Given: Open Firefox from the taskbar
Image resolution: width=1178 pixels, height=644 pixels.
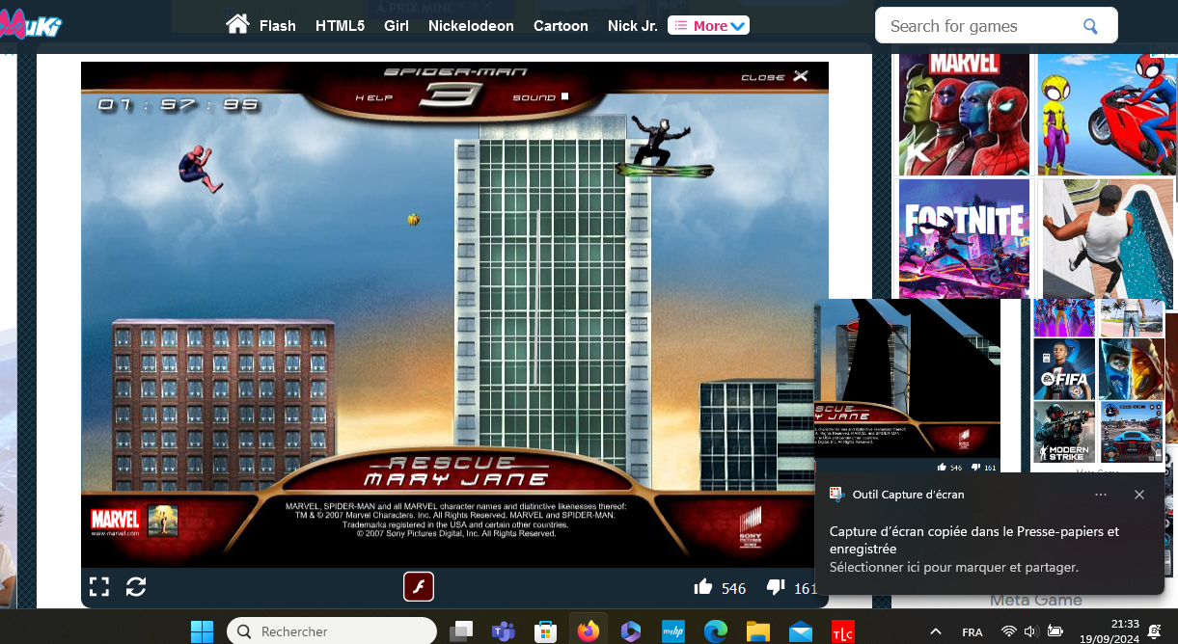Looking at the screenshot, I should [588, 631].
